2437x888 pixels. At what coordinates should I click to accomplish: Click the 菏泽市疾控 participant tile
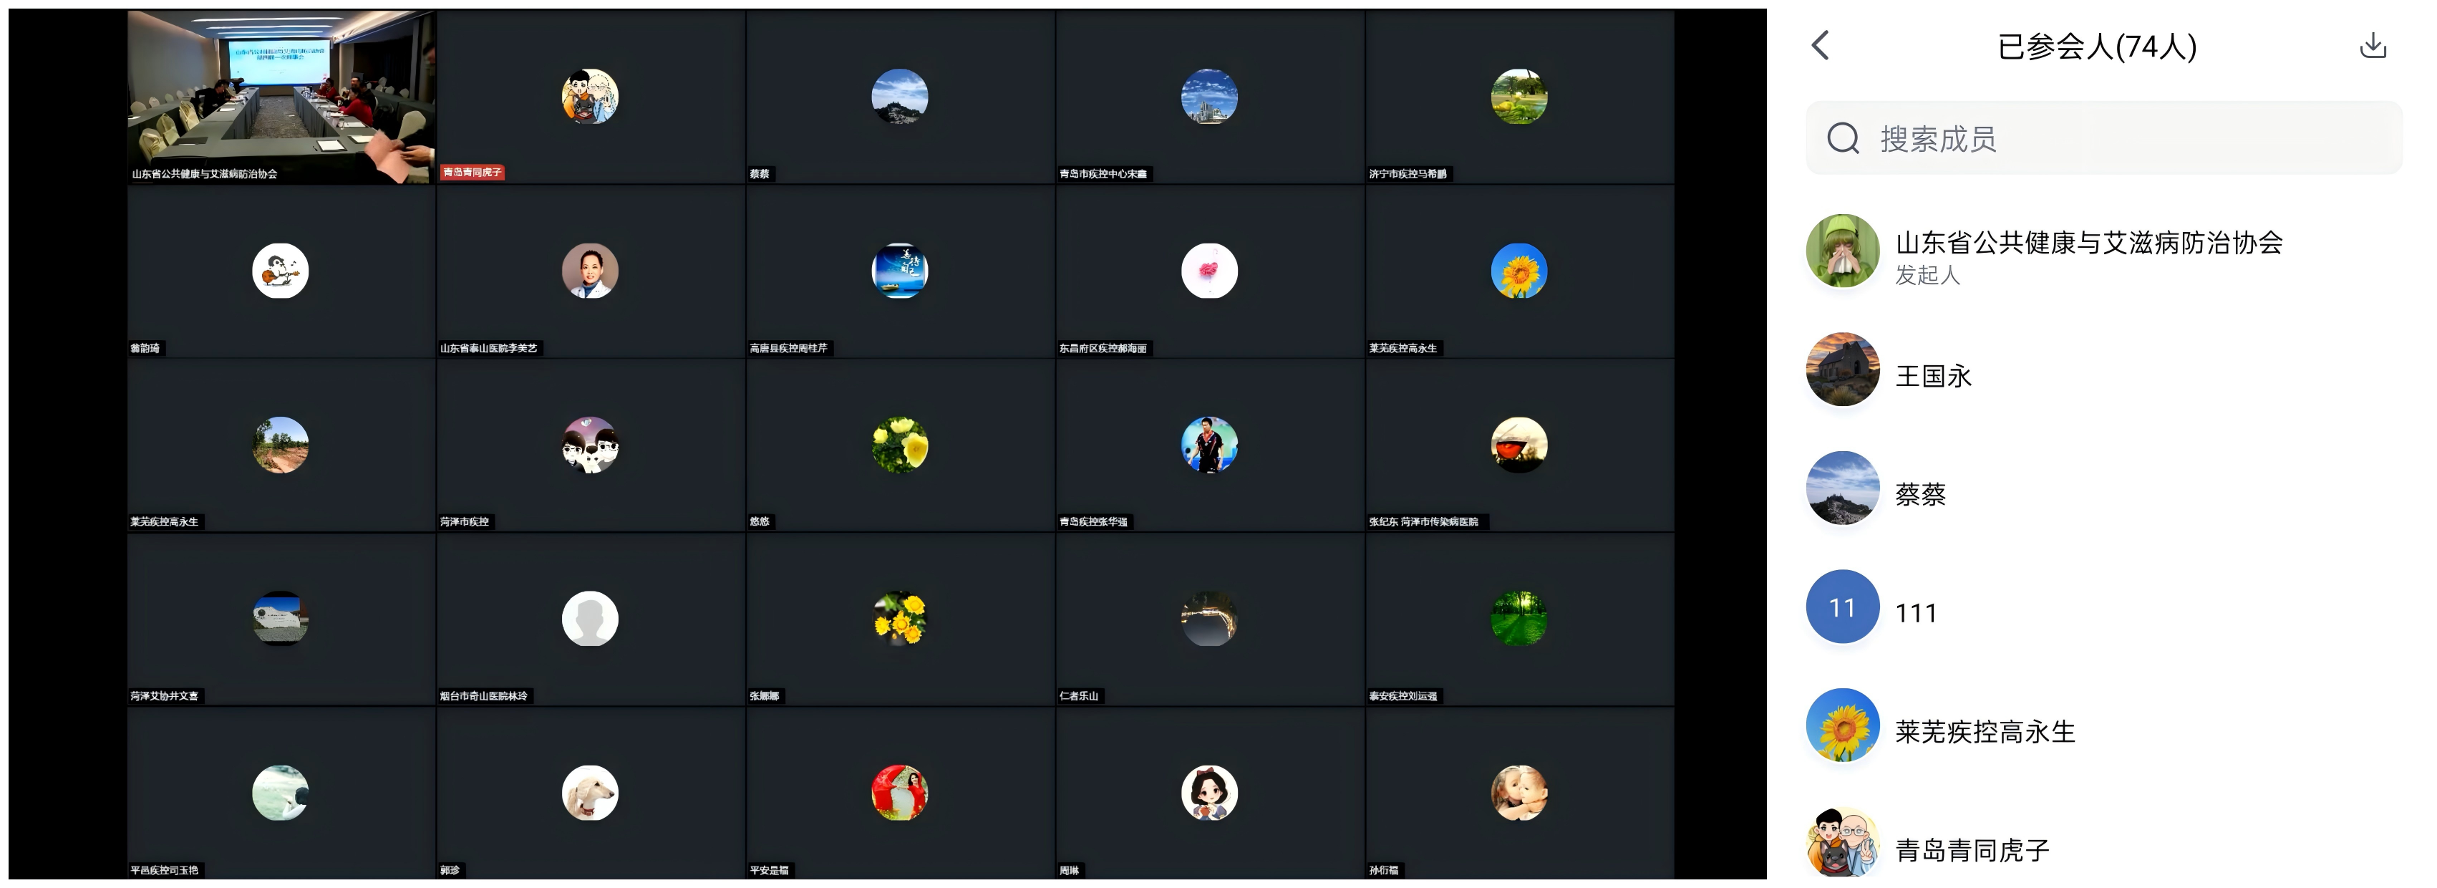(x=591, y=445)
